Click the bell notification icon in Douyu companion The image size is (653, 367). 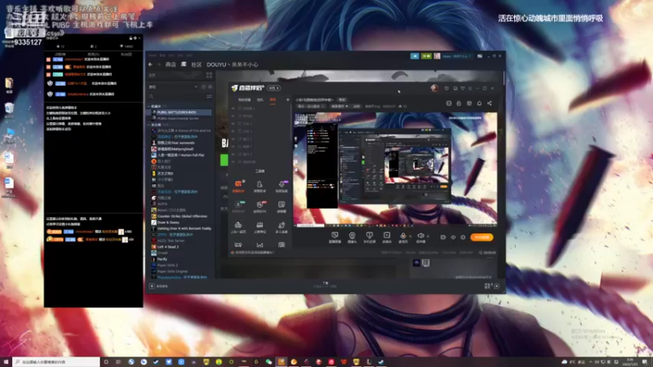(x=479, y=104)
